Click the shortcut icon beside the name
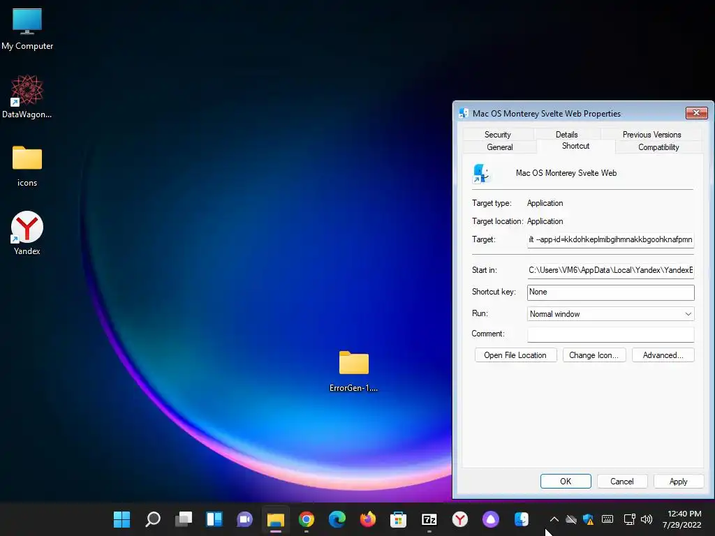 (x=481, y=173)
